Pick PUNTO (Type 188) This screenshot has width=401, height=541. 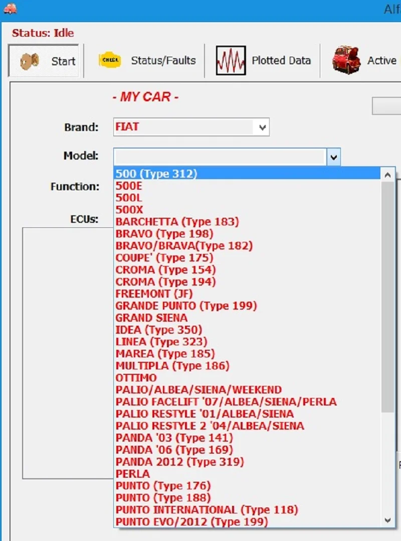(247, 497)
